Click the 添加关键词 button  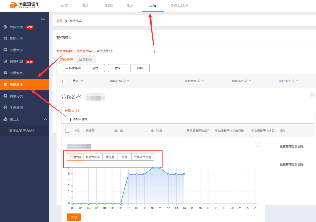78,119
